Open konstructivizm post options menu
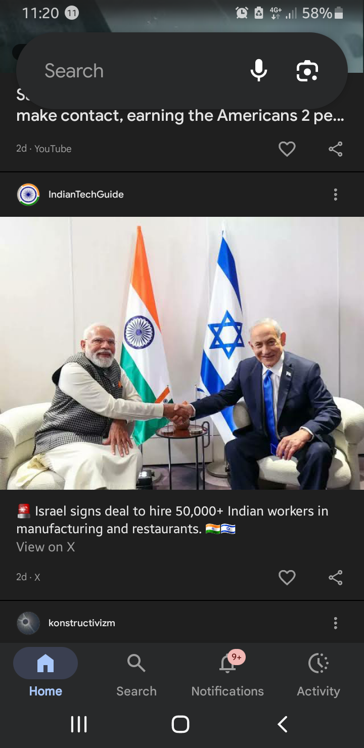The height and width of the screenshot is (748, 364). click(335, 623)
